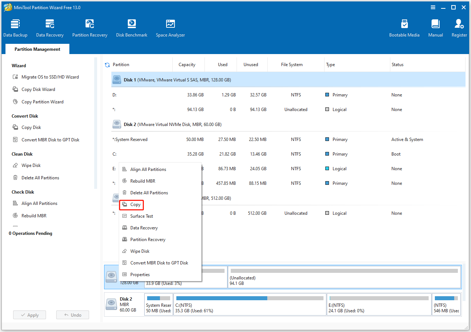
Task: Choose Surface Test in the context menu
Action: (142, 216)
